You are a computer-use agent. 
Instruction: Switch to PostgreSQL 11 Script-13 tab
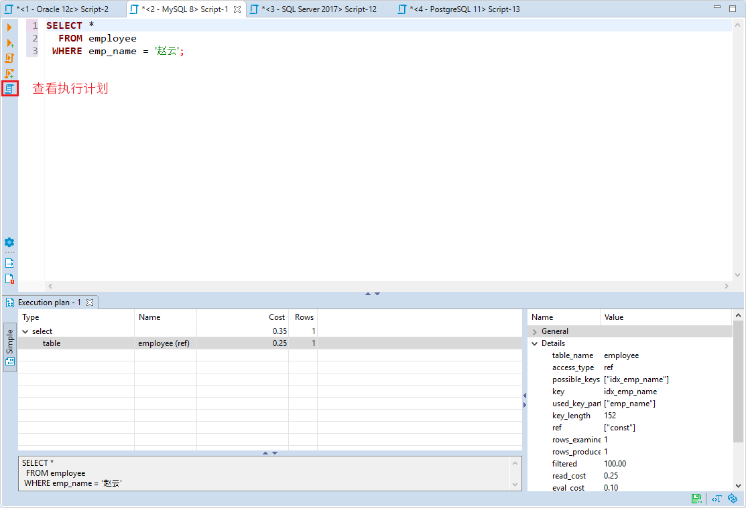click(459, 9)
